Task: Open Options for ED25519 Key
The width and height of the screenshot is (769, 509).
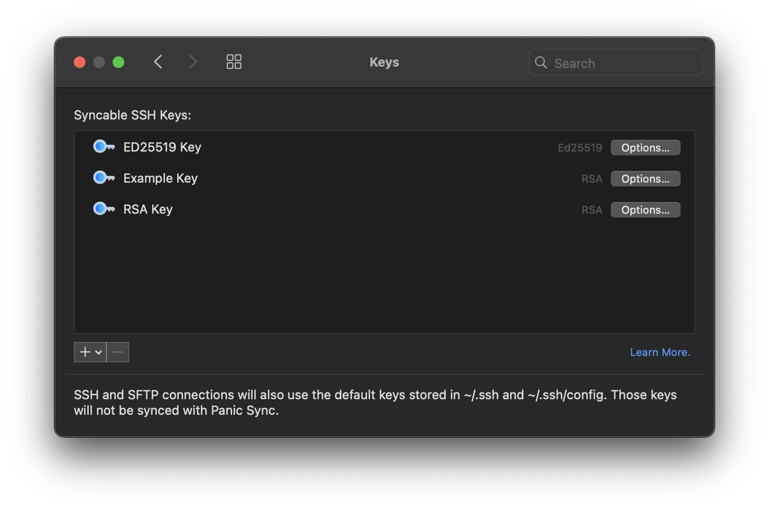Action: pyautogui.click(x=645, y=148)
